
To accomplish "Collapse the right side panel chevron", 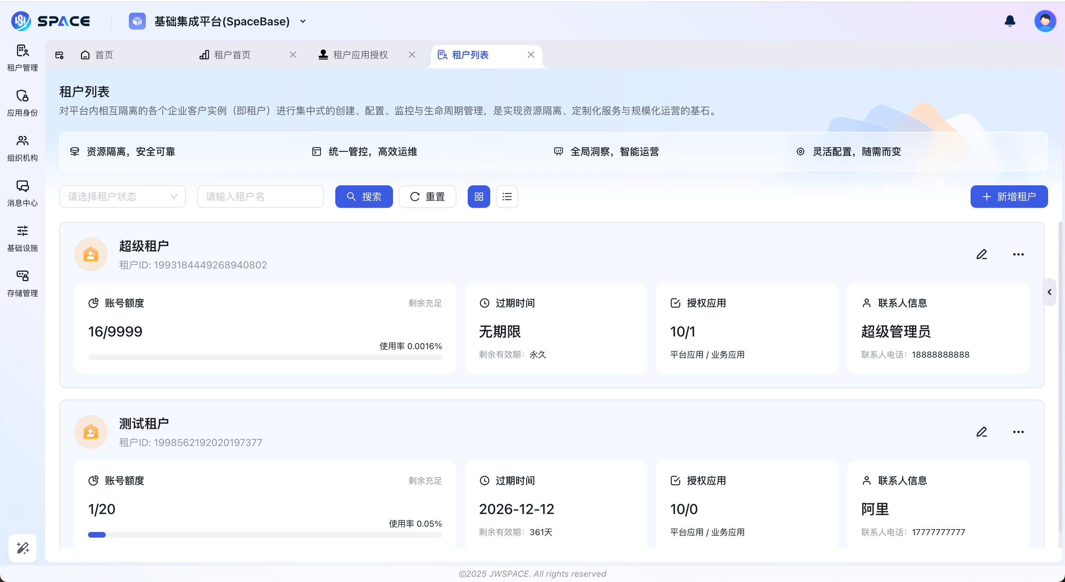I will pyautogui.click(x=1049, y=292).
